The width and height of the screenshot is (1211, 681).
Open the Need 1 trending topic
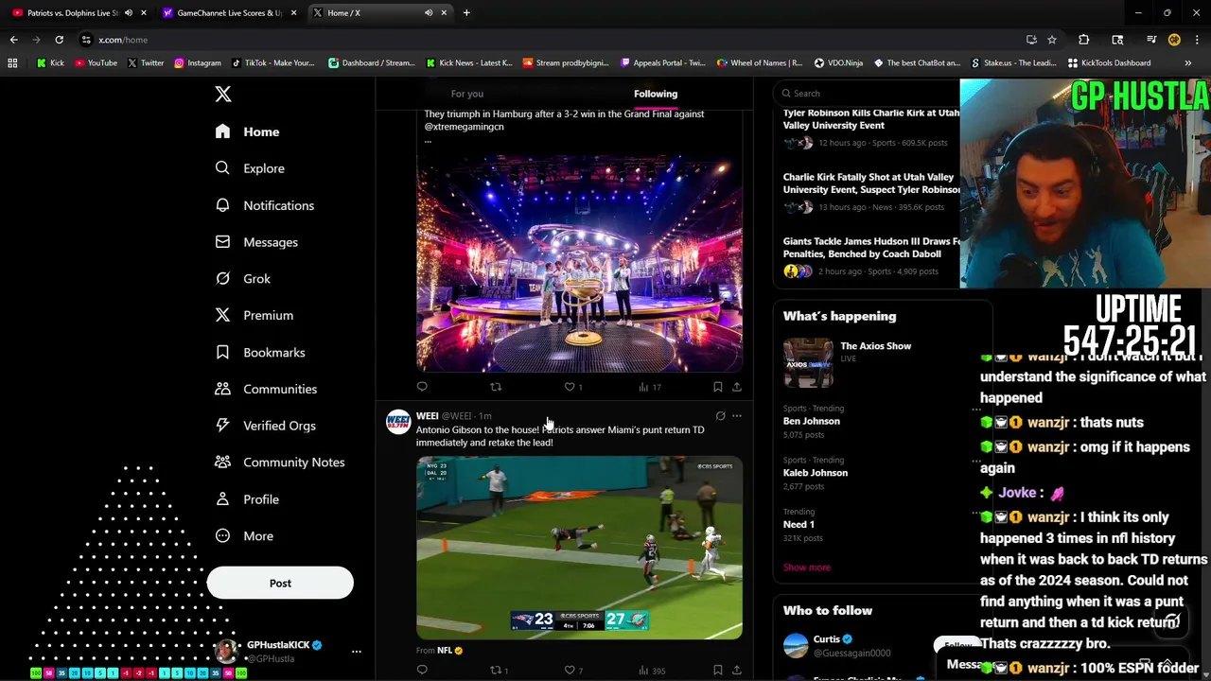(799, 524)
